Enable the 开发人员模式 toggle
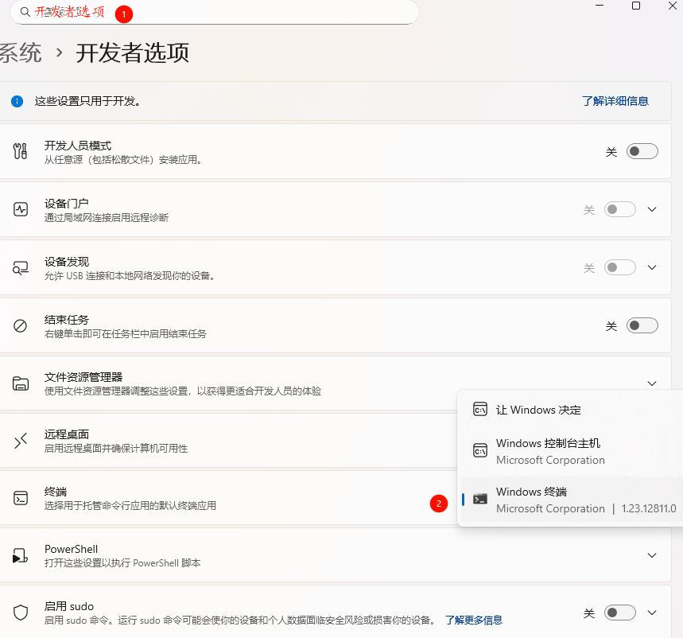 point(642,150)
